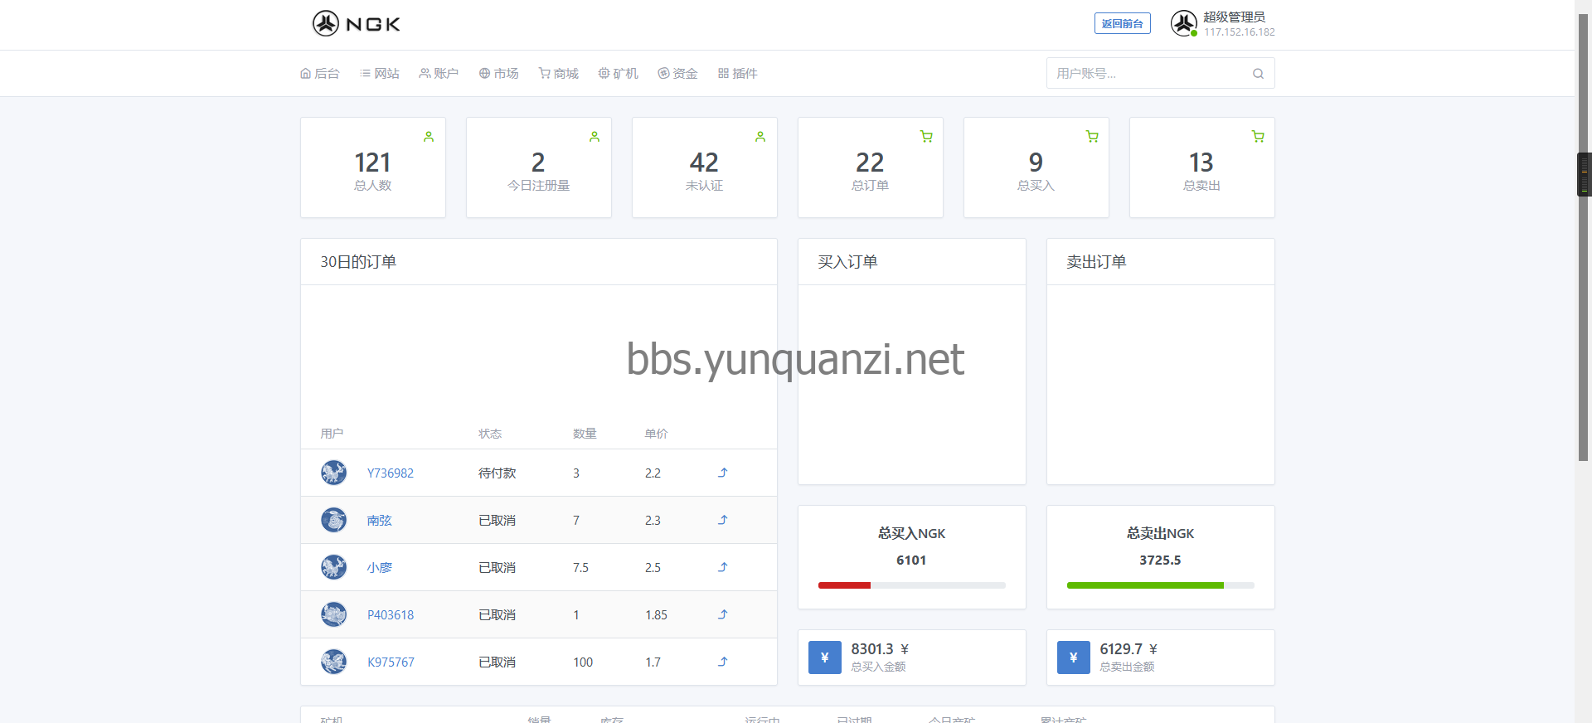1592x723 pixels.
Task: Open the 网站 menu
Action: pyautogui.click(x=380, y=74)
